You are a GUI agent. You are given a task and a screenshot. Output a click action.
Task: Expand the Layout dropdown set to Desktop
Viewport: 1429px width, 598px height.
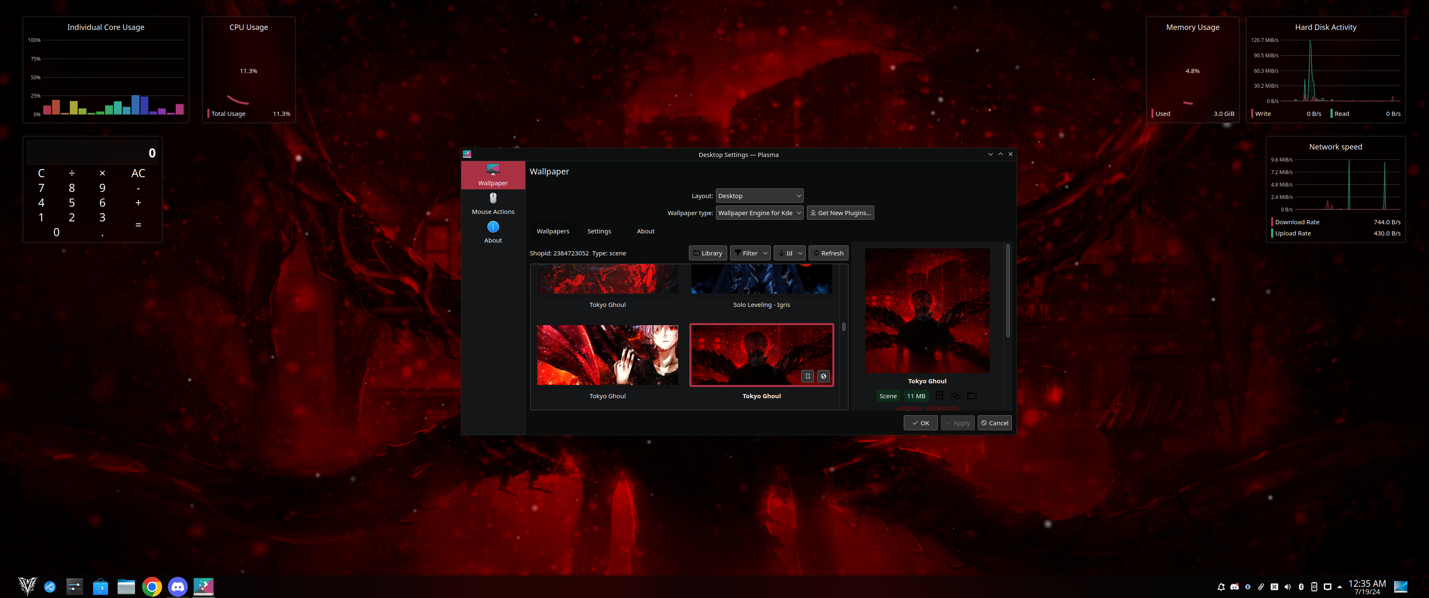(759, 196)
